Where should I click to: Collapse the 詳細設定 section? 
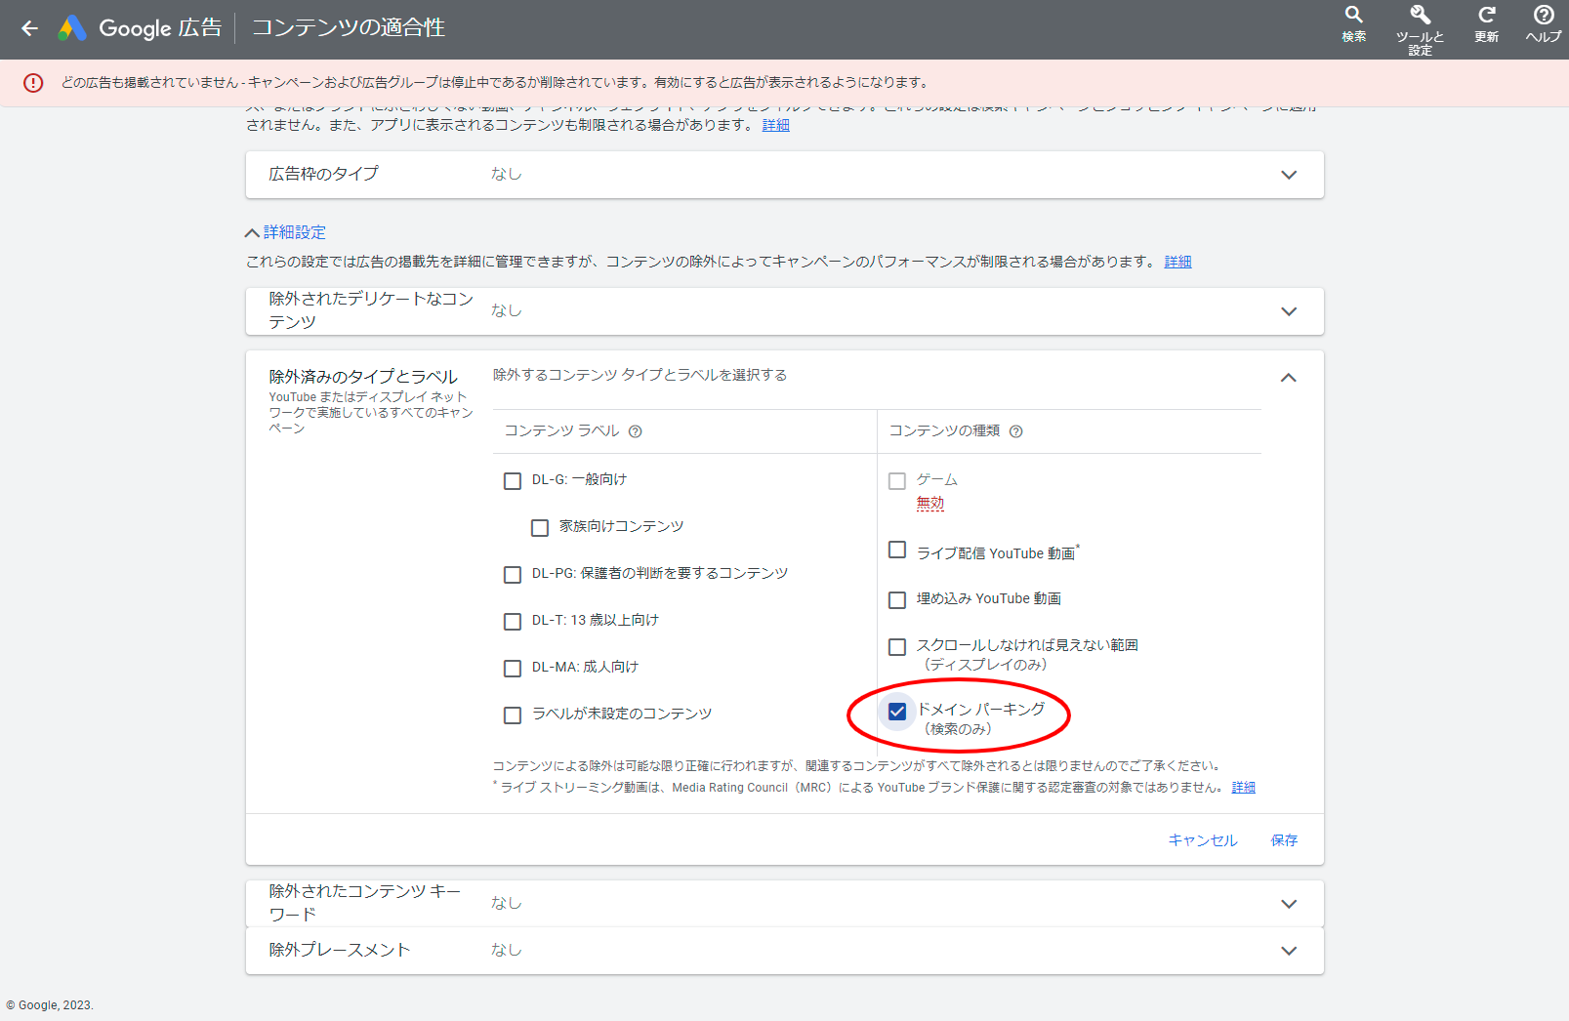coord(288,232)
